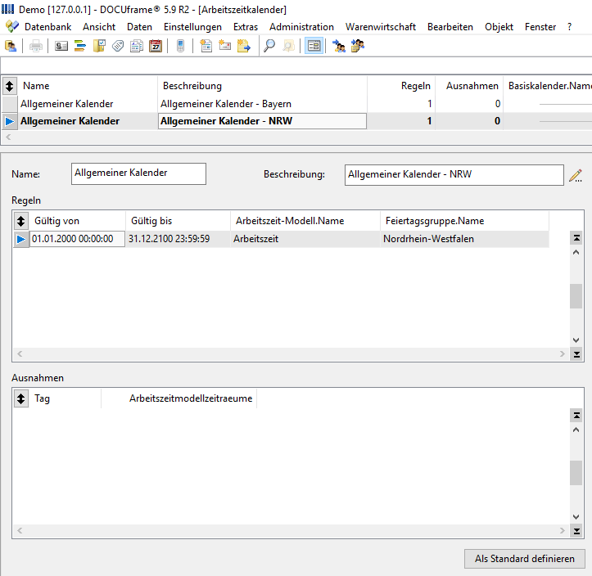Click into the Beschreibung input field
The image size is (592, 576).
[x=454, y=174]
